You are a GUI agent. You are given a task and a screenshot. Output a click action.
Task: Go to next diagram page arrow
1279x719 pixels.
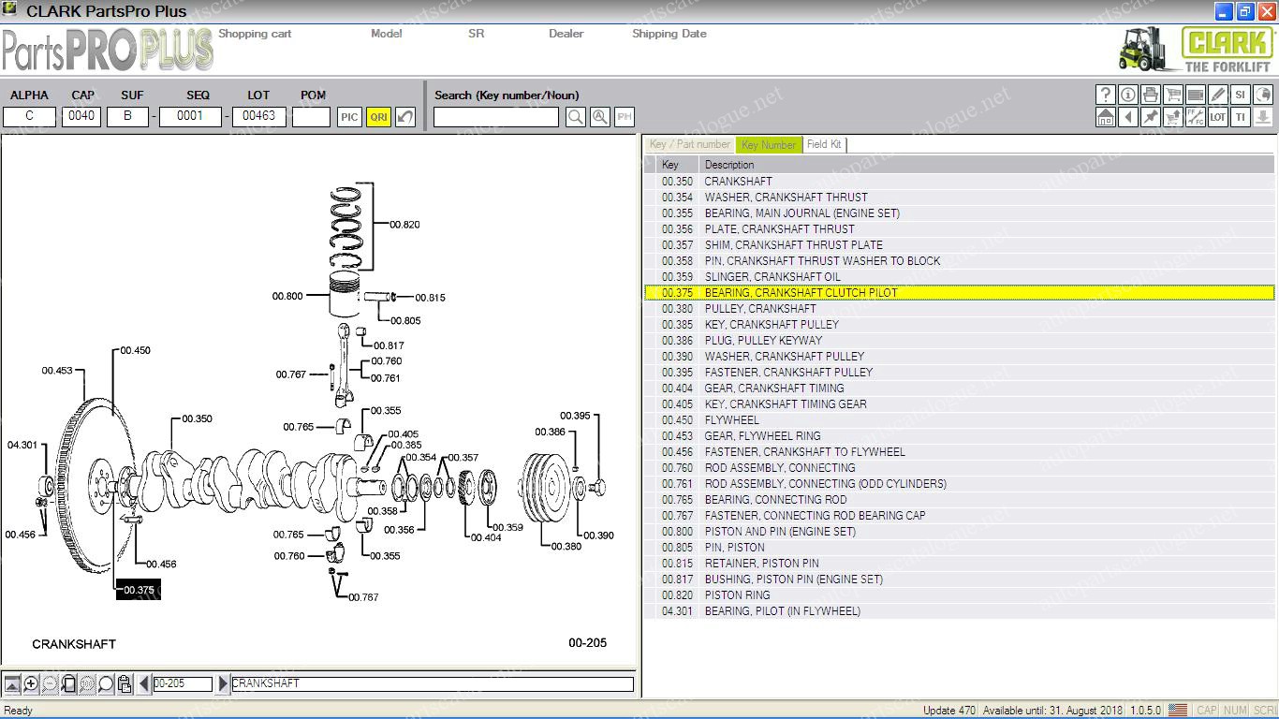pos(223,684)
